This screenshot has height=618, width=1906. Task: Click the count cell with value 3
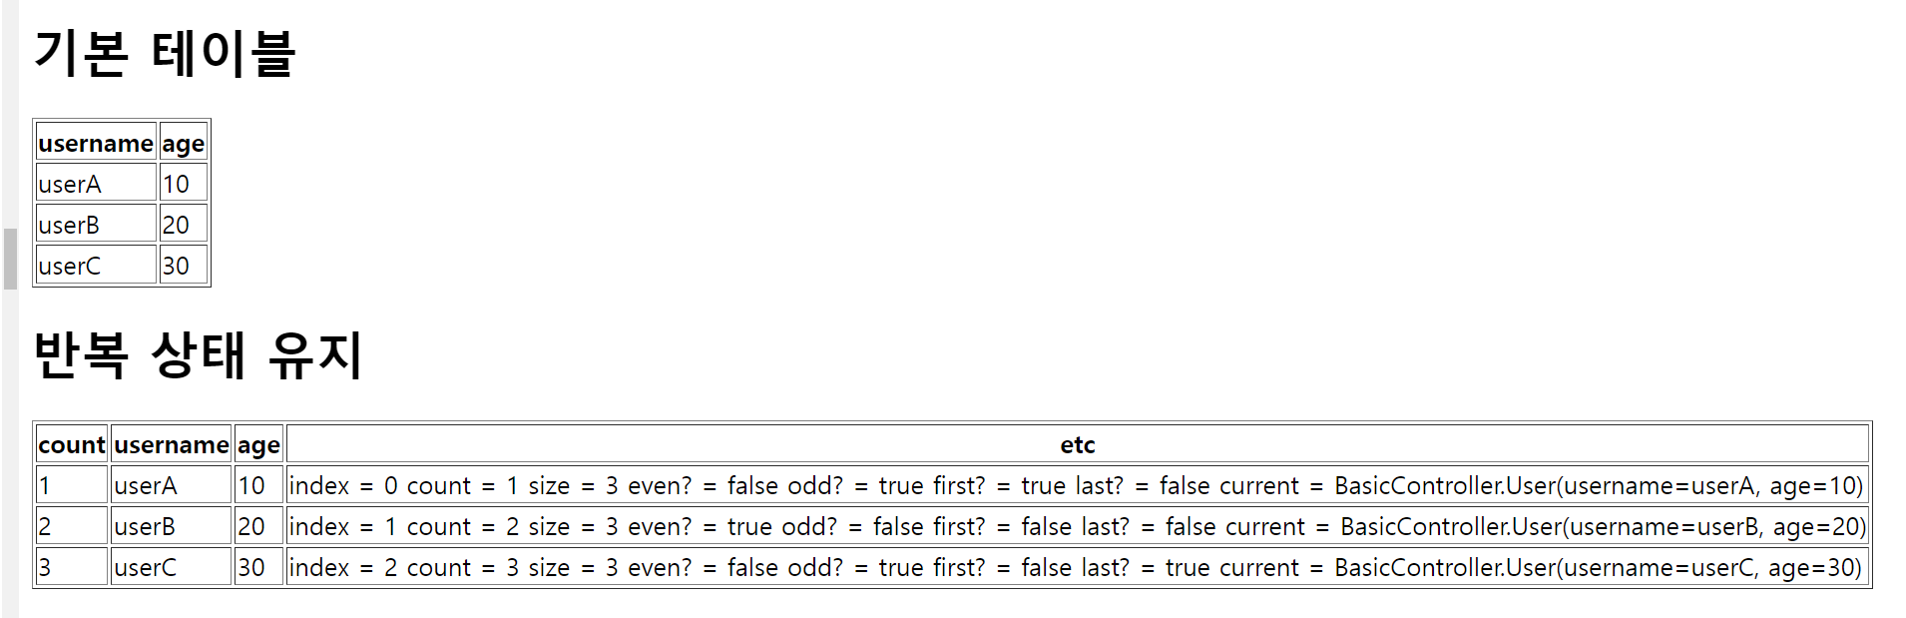pyautogui.click(x=72, y=567)
